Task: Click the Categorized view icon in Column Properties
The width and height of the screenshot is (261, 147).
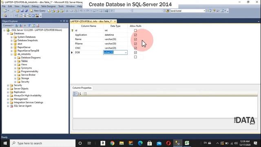Action: click(x=75, y=94)
